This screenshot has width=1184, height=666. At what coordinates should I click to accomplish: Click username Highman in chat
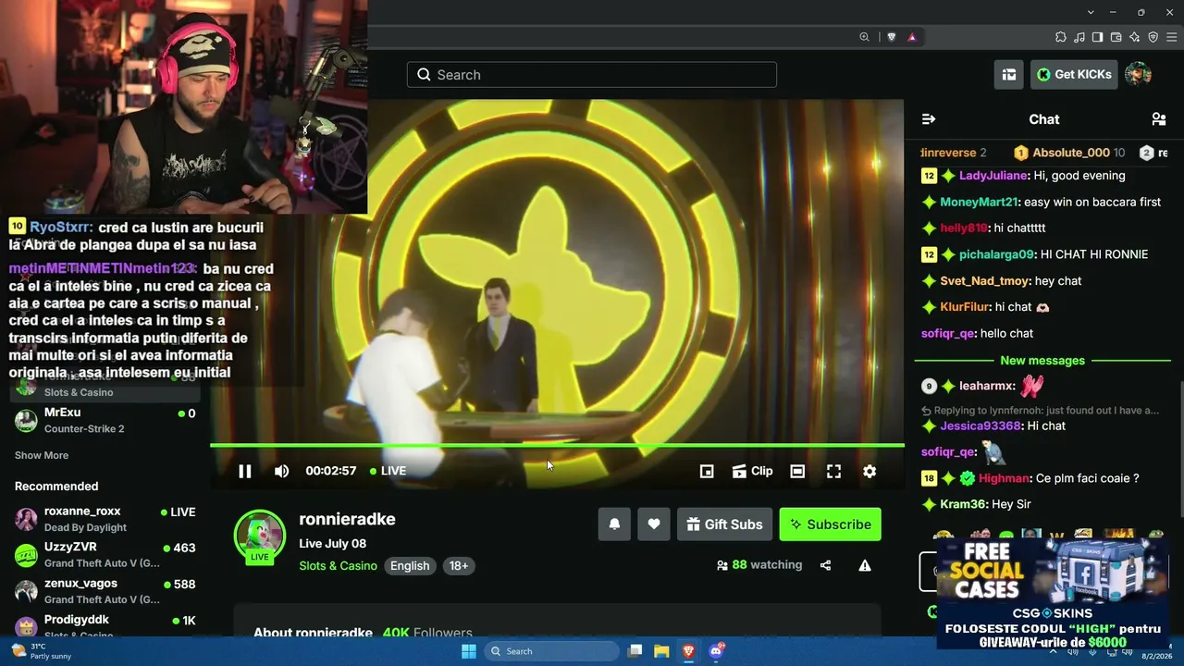pyautogui.click(x=1004, y=478)
